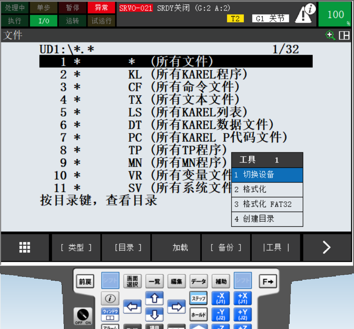Viewport: 354px width, 329px height.
Task: Open the [目录] directory softkey menu
Action: tap(126, 248)
